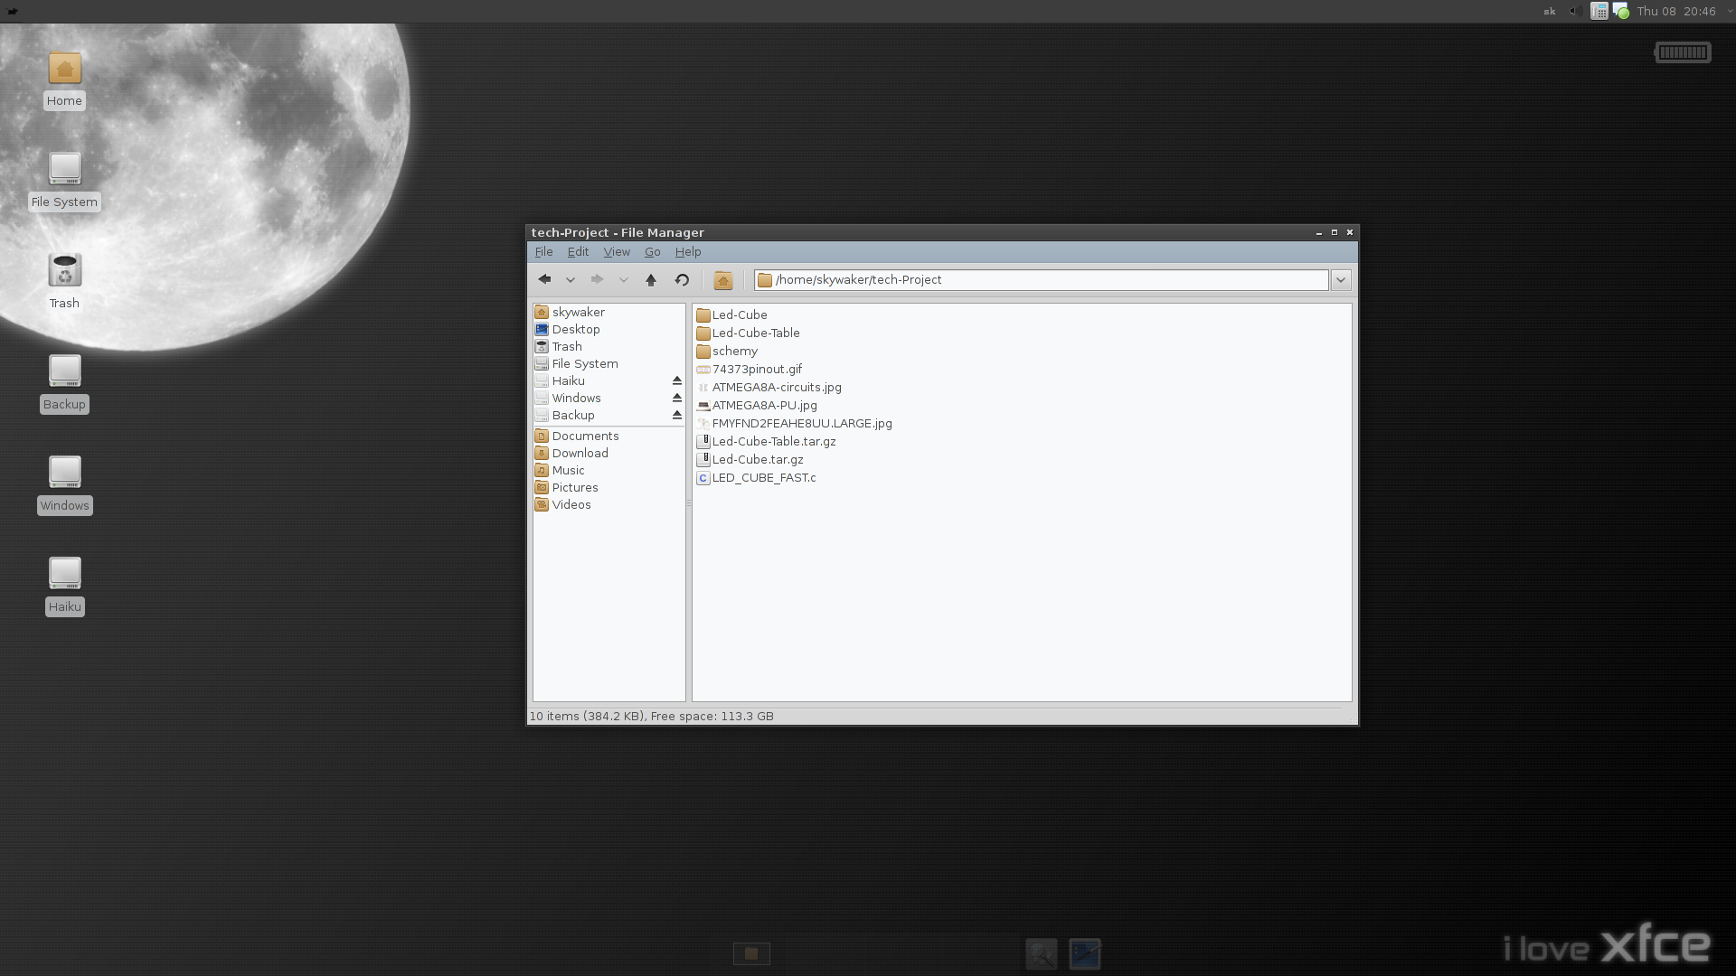Select the 74373pinout.gif file
Screen dimensions: 1736x976
749,370
